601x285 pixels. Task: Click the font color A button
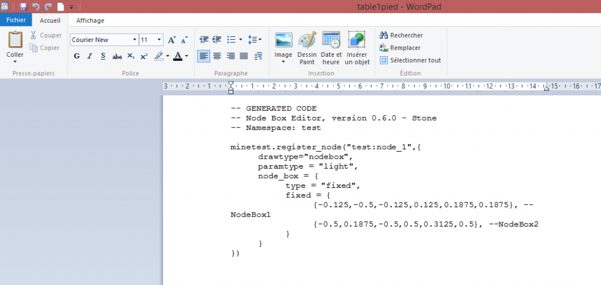click(177, 57)
